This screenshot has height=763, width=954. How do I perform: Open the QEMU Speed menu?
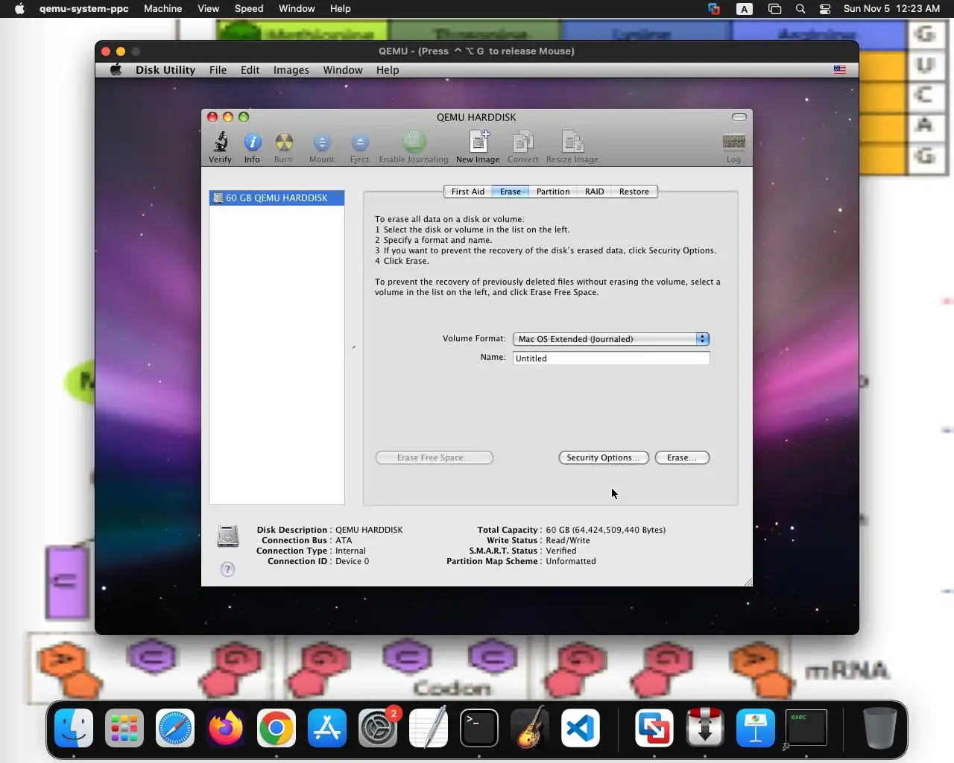click(249, 9)
